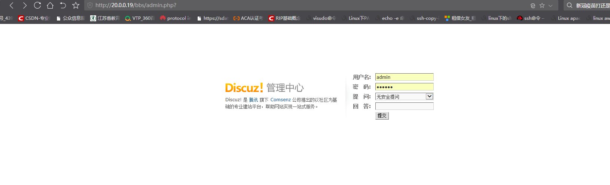610x185 pixels.
Task: Bookmark page using address bar star
Action: click(542, 6)
